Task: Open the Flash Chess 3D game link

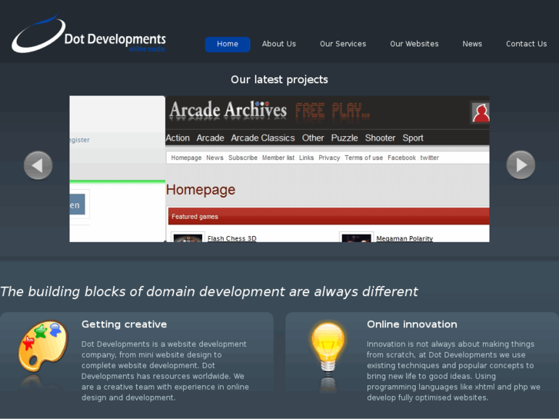Action: point(231,238)
